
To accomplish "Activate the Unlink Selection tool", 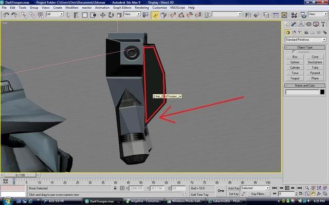I will (x=32, y=15).
